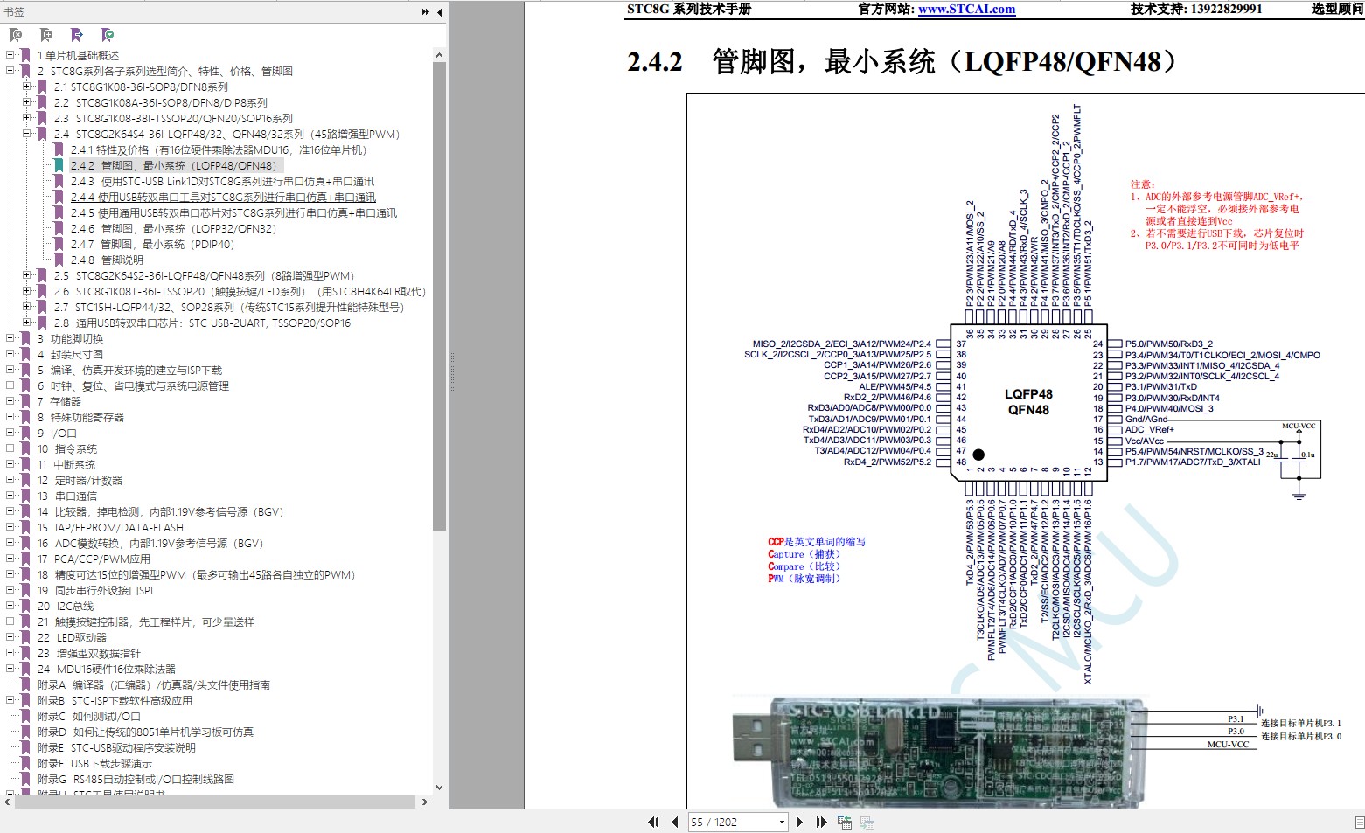Open bookmark 2.4.4 使用USB转双串口工具
This screenshot has height=833, width=1365.
coord(223,197)
